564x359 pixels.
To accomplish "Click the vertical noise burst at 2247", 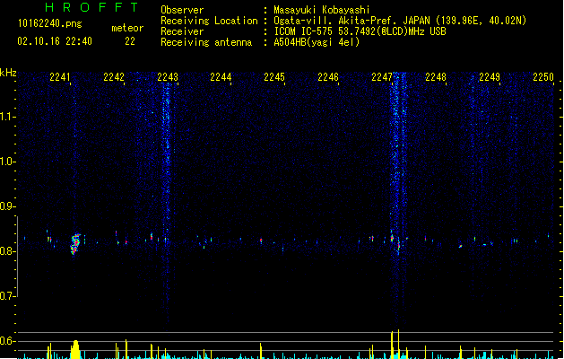I will click(x=397, y=200).
